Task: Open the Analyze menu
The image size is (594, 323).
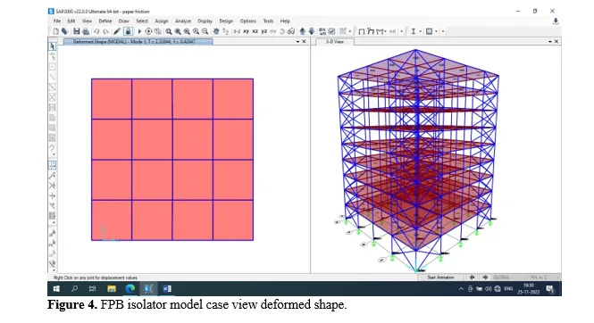Action: pyautogui.click(x=183, y=21)
